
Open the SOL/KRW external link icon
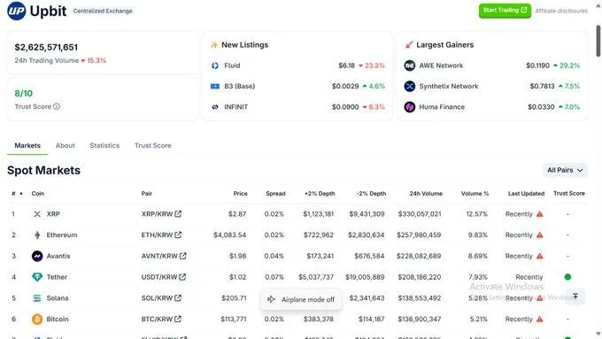pos(178,297)
